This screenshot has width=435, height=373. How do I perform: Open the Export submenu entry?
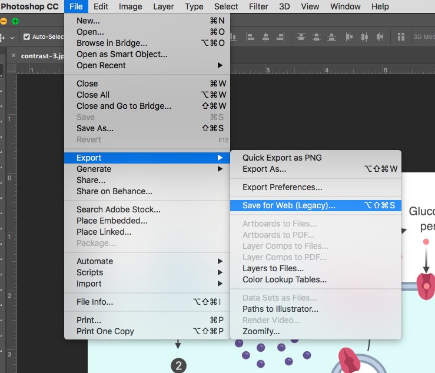coord(147,158)
